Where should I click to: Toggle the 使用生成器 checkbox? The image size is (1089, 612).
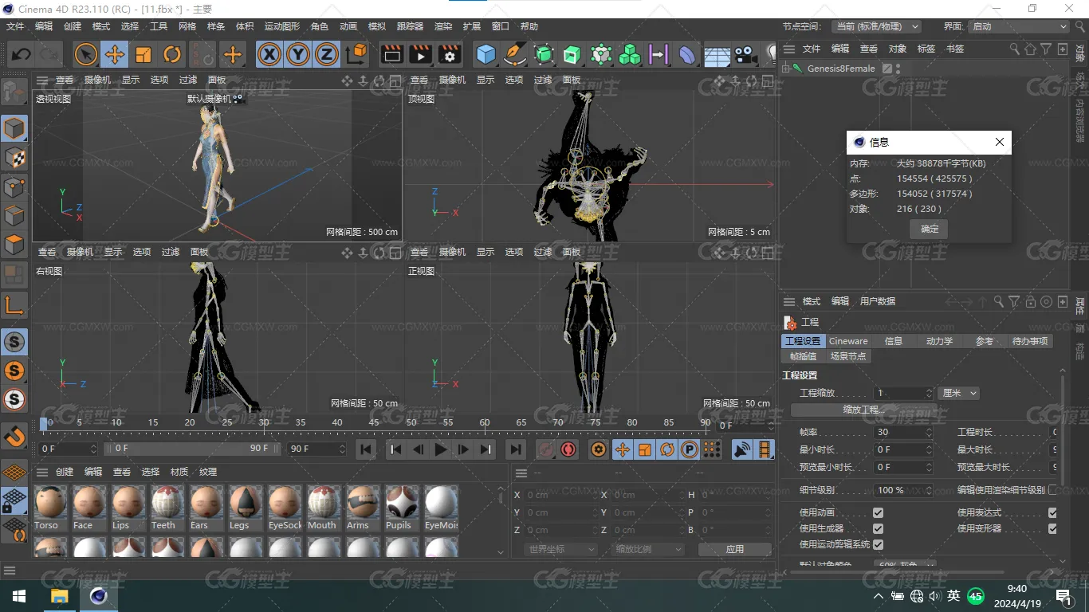tap(878, 528)
